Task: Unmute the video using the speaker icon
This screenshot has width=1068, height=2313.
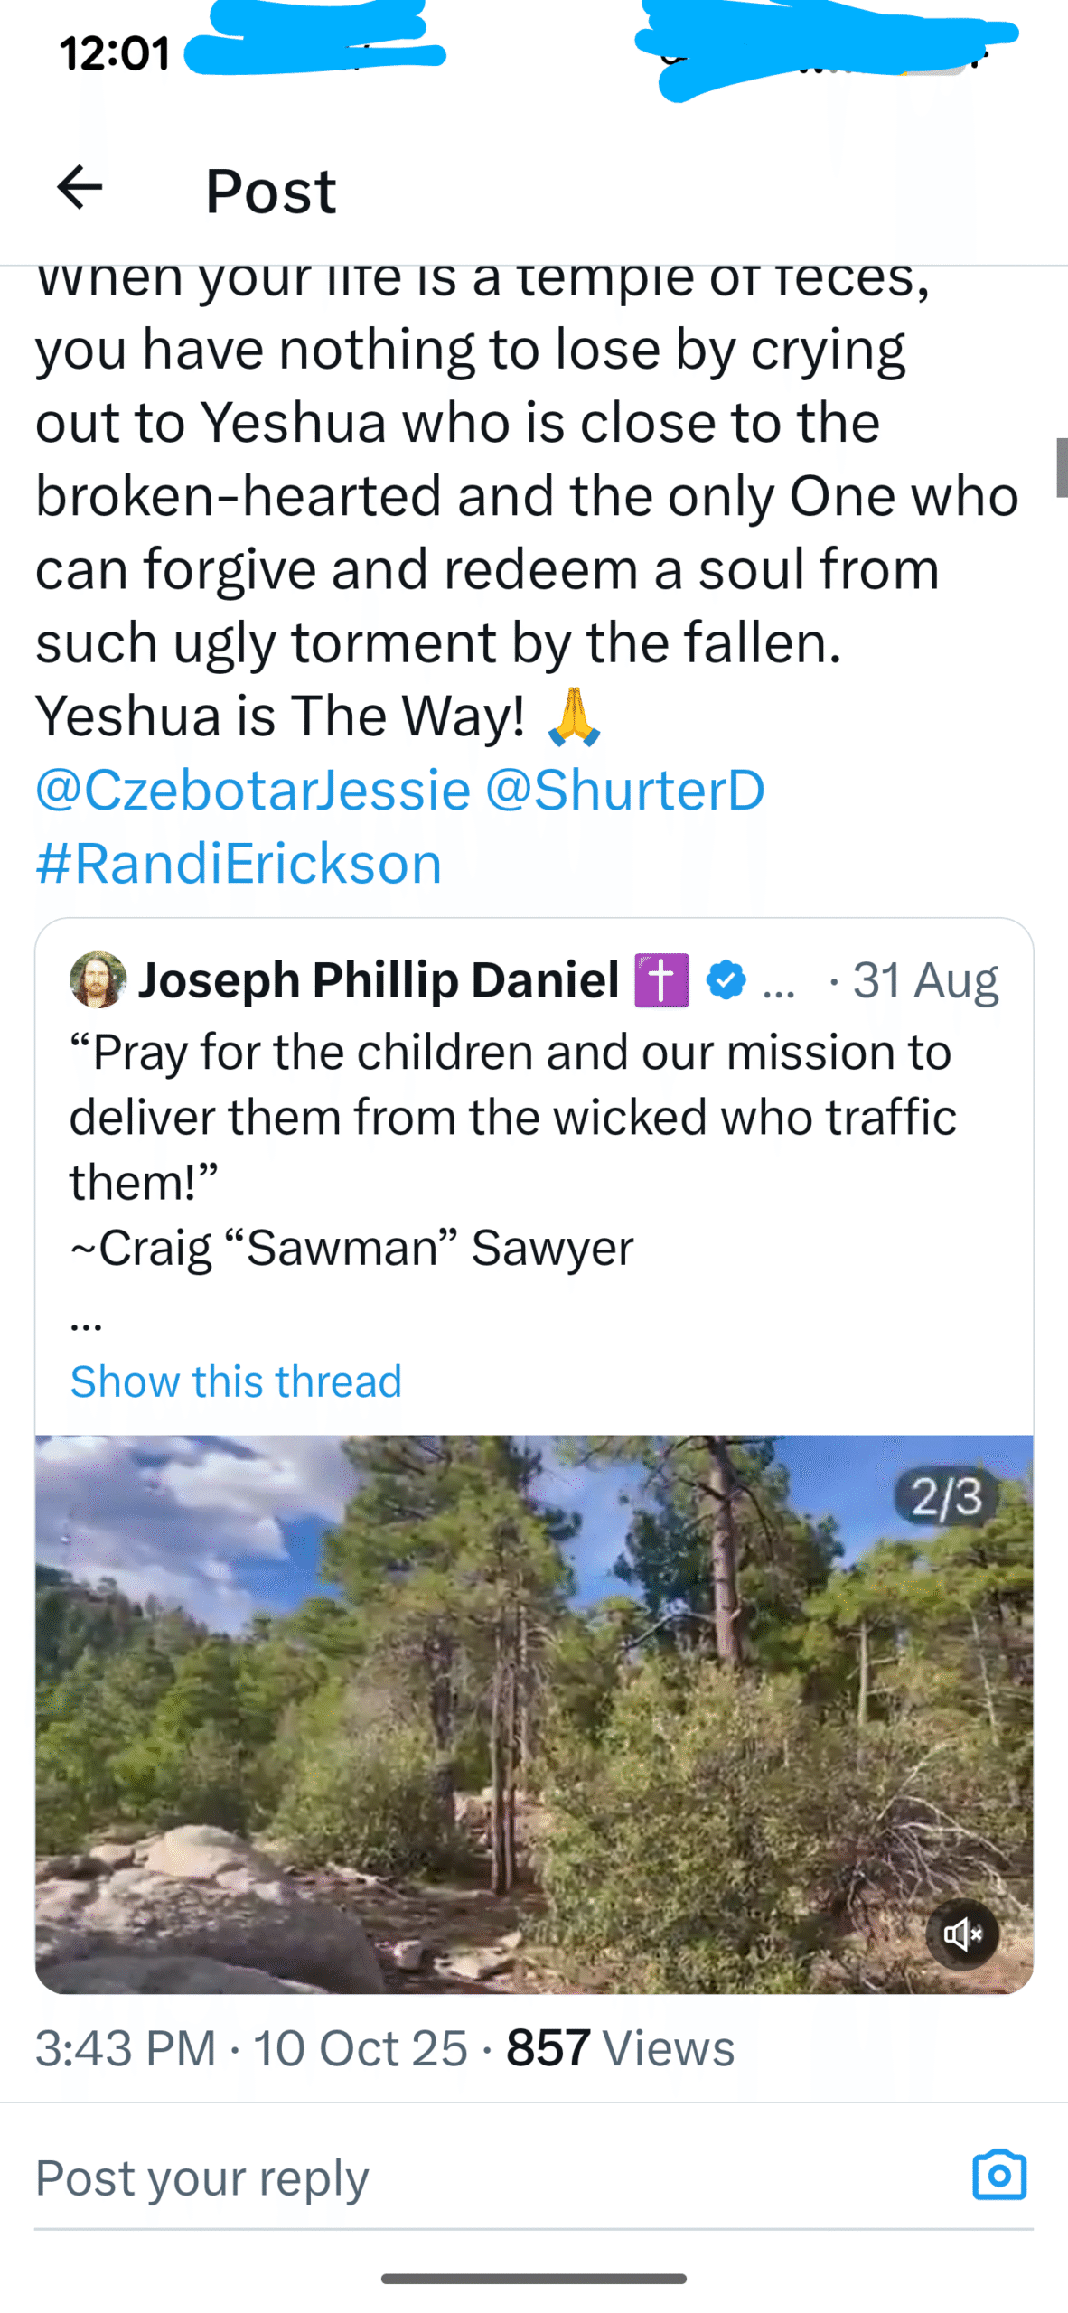Action: point(962,1934)
